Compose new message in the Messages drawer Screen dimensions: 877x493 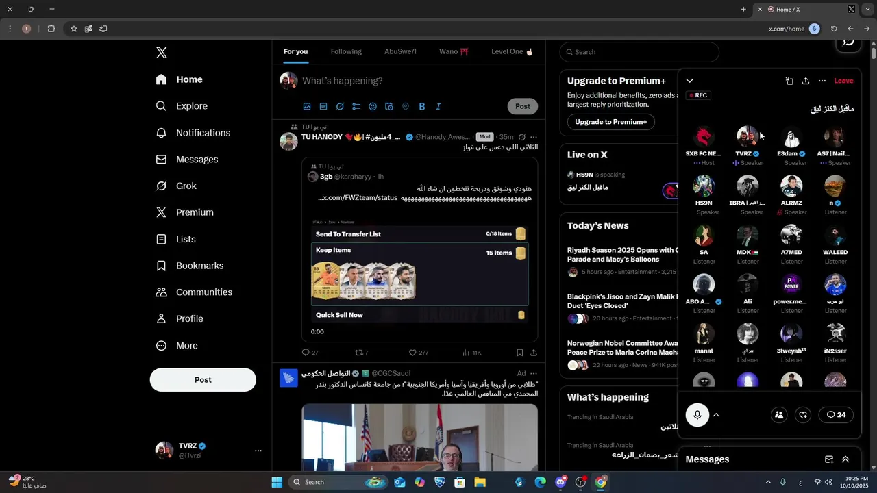[829, 459]
